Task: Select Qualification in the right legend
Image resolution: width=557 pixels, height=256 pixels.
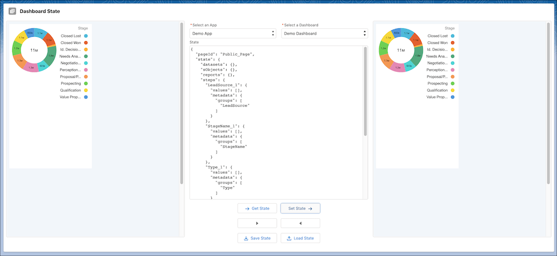Action: (x=437, y=90)
